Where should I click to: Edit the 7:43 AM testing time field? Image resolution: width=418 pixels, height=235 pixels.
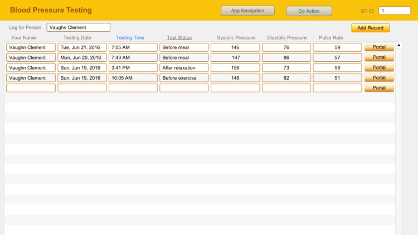(133, 57)
